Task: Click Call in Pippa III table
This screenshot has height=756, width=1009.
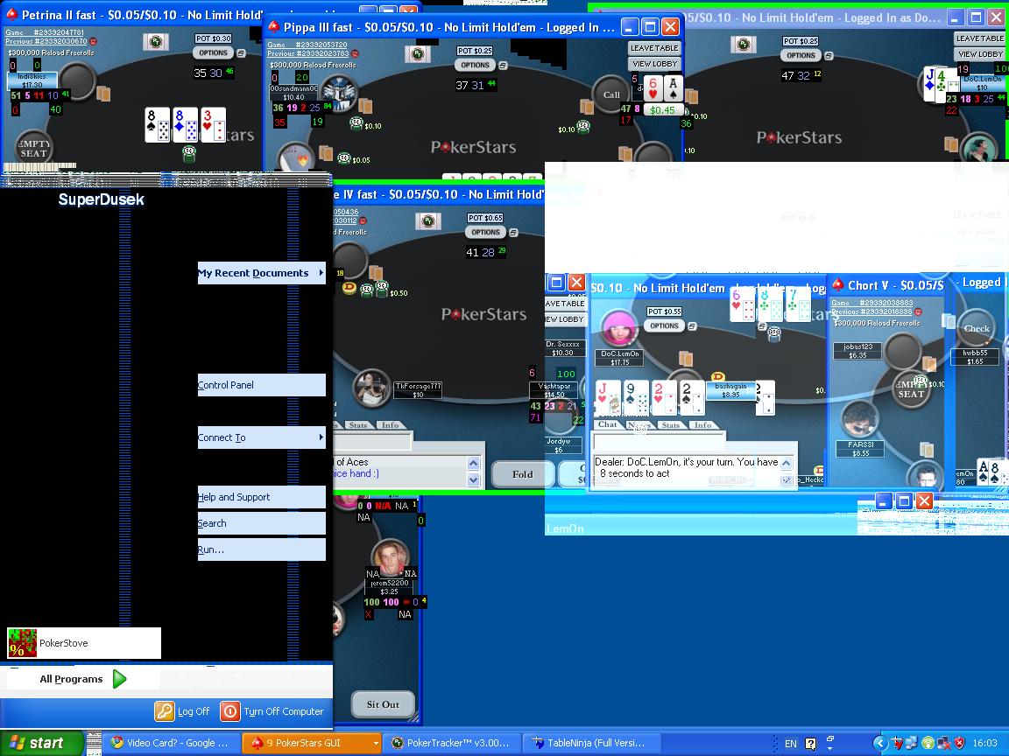Action: click(x=610, y=94)
